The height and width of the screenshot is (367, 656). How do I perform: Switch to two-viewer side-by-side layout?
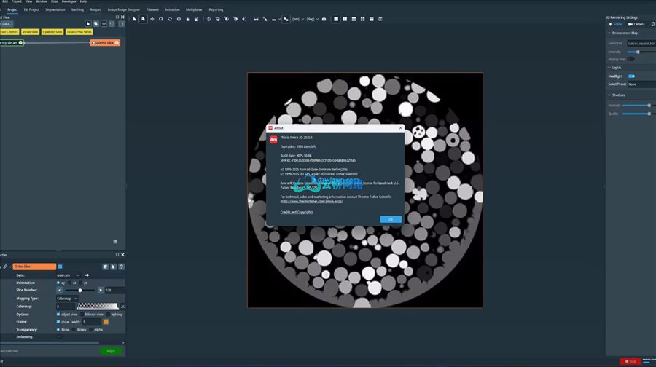click(x=345, y=19)
